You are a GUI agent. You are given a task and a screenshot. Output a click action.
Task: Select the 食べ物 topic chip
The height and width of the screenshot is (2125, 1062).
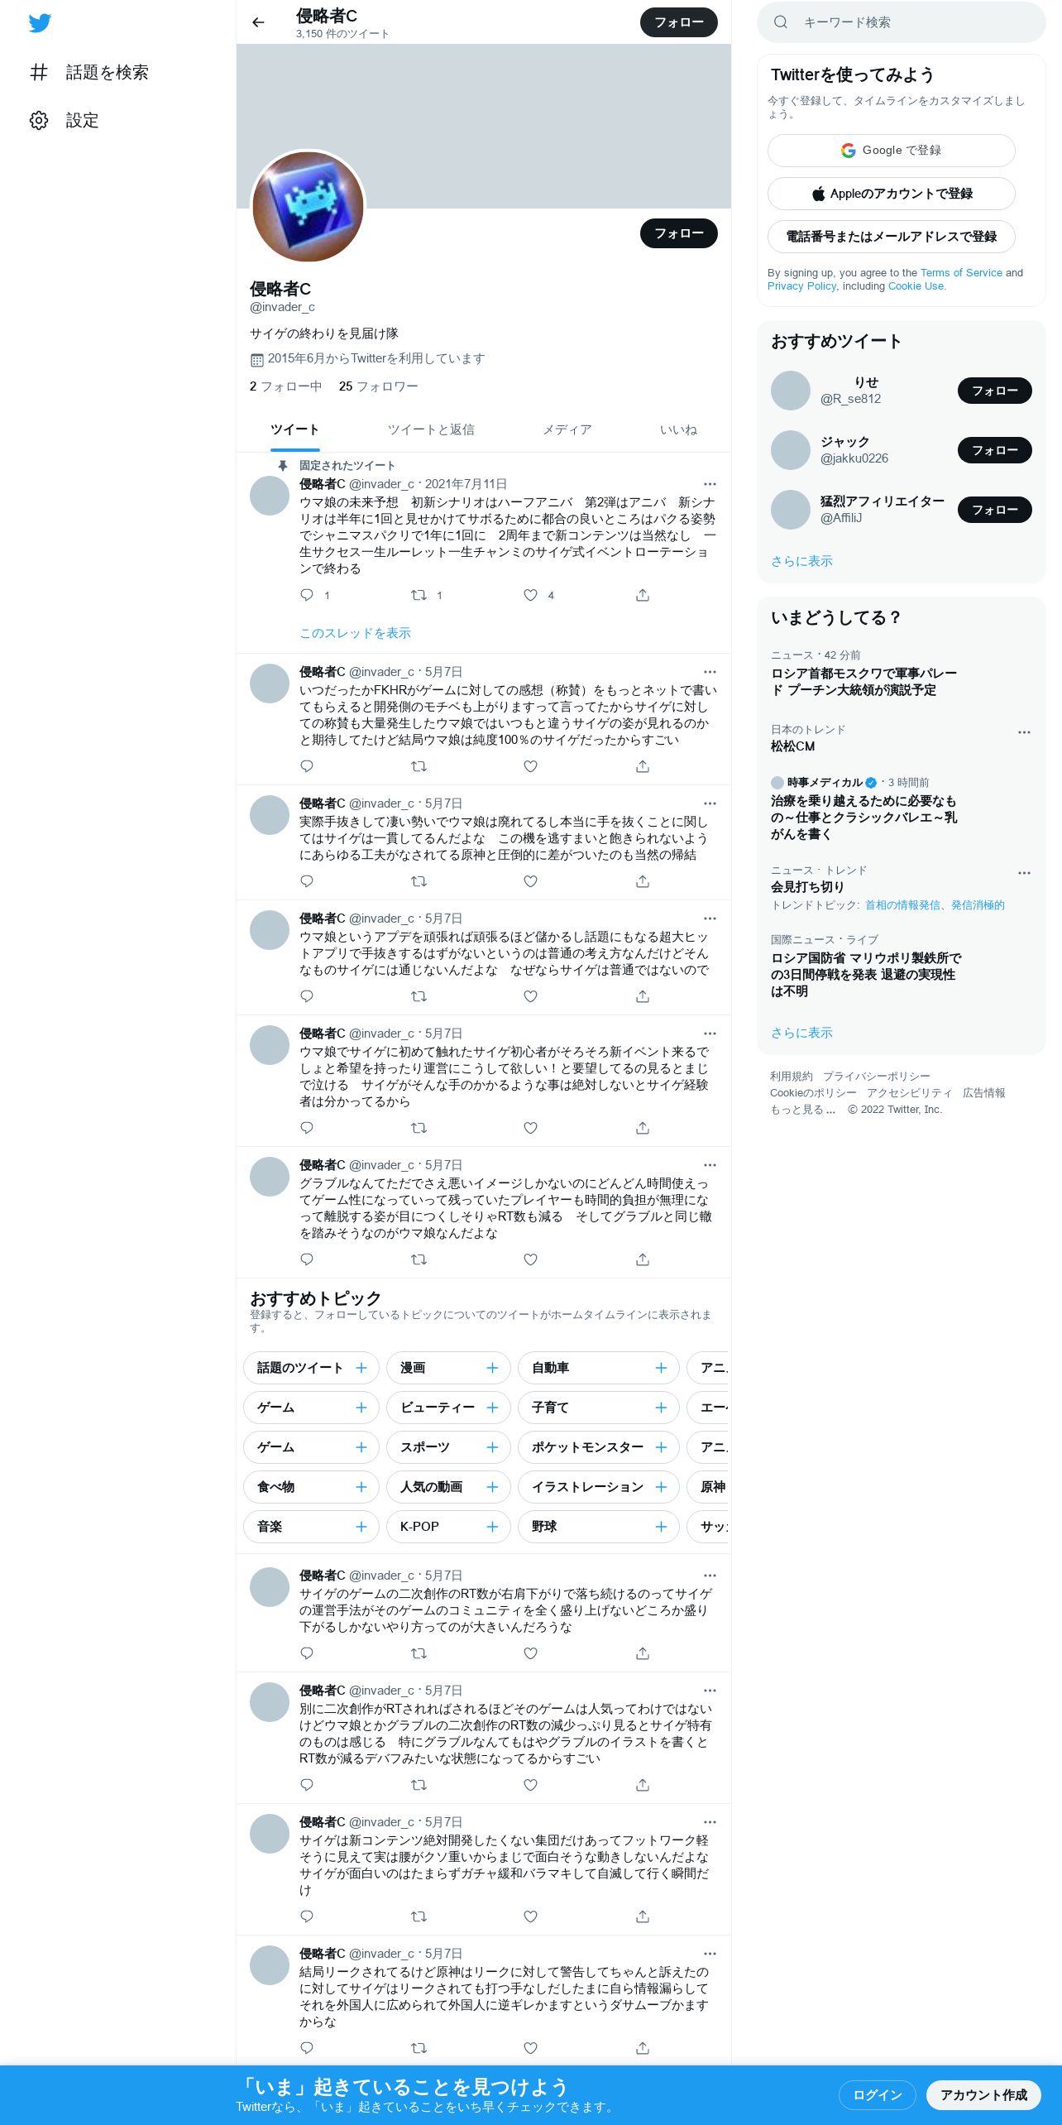[311, 1487]
